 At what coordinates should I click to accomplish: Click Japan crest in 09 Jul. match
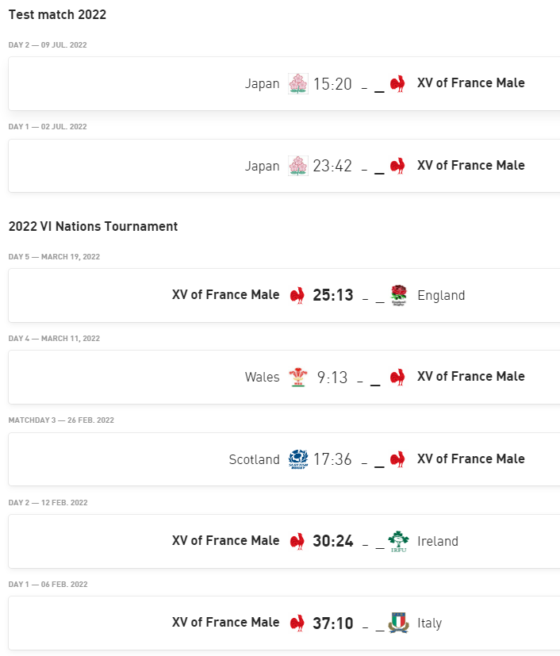pyautogui.click(x=297, y=83)
